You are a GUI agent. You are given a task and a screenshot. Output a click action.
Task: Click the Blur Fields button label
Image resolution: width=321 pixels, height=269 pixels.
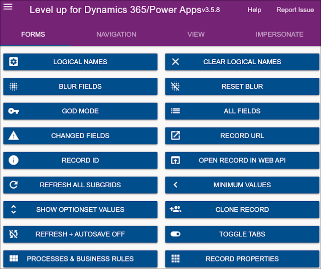[x=80, y=86]
